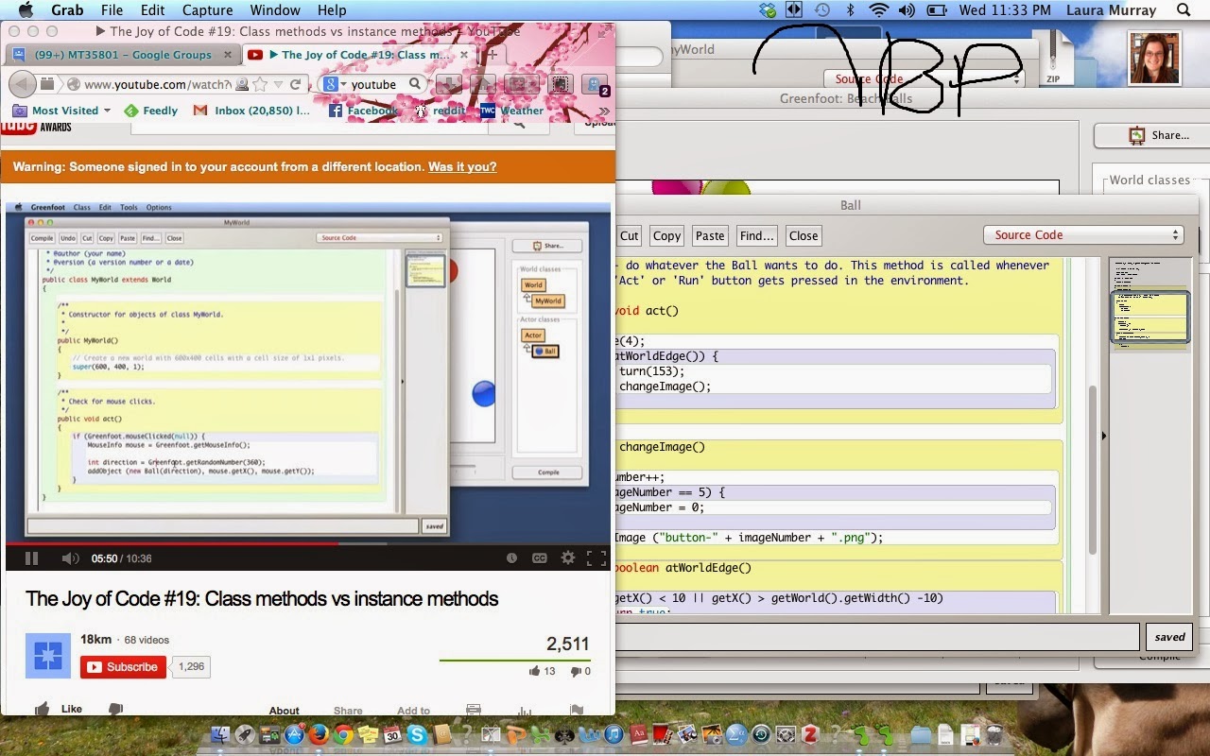This screenshot has width=1210, height=756.
Task: Enter fullscreen on the YouTube player
Action: [x=596, y=558]
